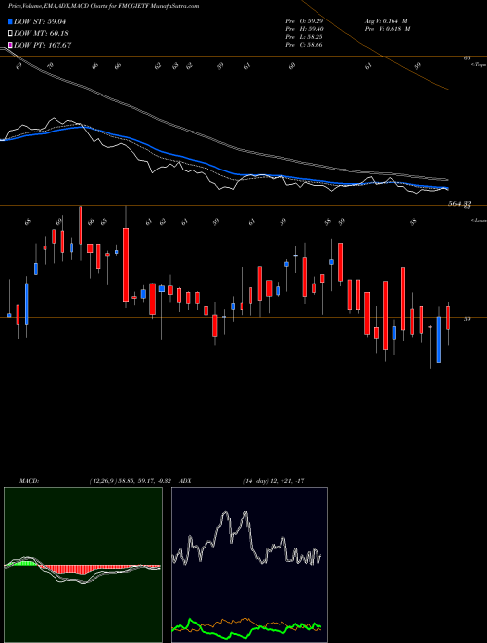
Task: Click the 'Avg V: 0.164 M' volume text
Action: click(x=386, y=20)
